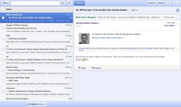Open 'Neue Beiträge in Caschys Blog' email
This screenshot has width=181, height=107.
36,70
